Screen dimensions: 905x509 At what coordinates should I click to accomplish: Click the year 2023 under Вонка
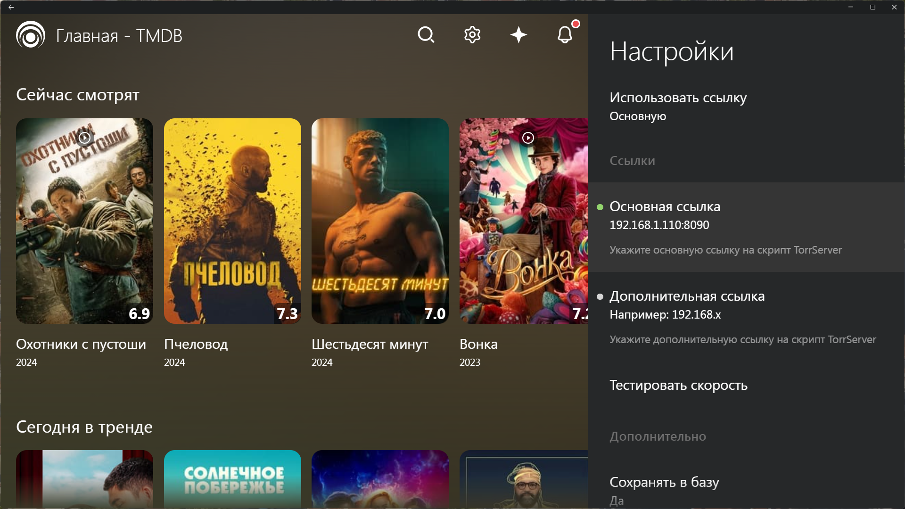pyautogui.click(x=470, y=362)
